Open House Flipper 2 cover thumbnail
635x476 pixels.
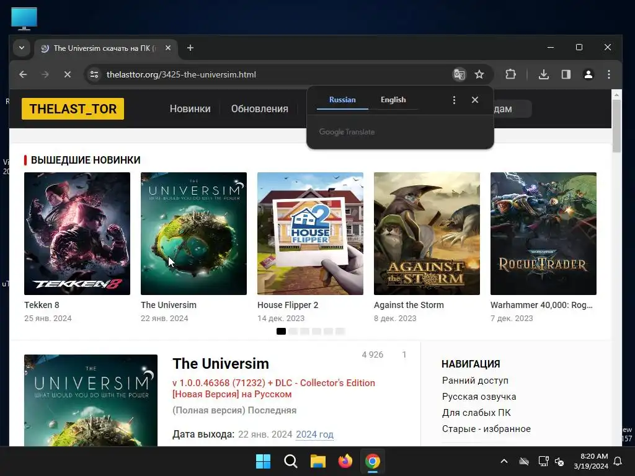coord(310,234)
